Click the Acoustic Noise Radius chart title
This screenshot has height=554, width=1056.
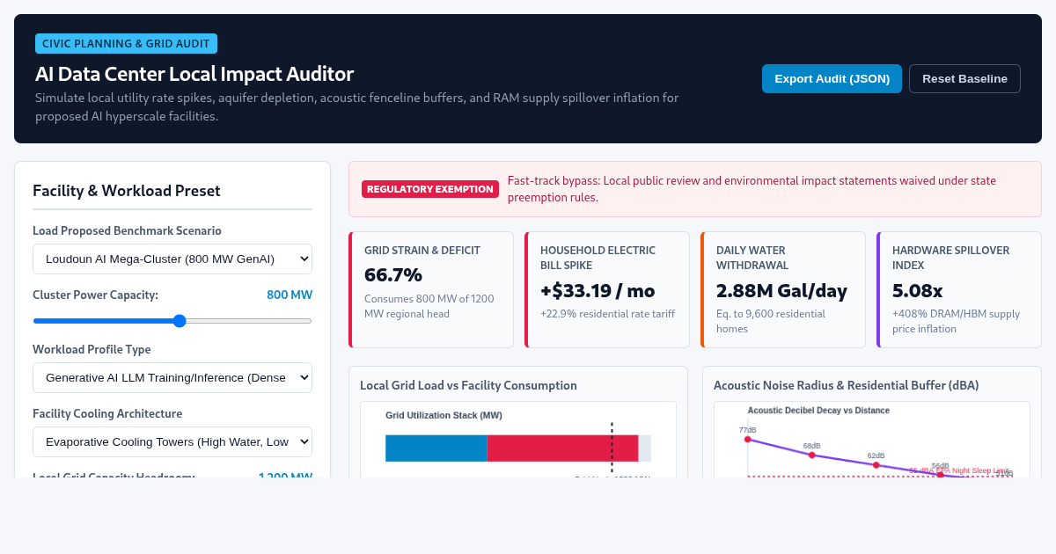click(x=846, y=385)
